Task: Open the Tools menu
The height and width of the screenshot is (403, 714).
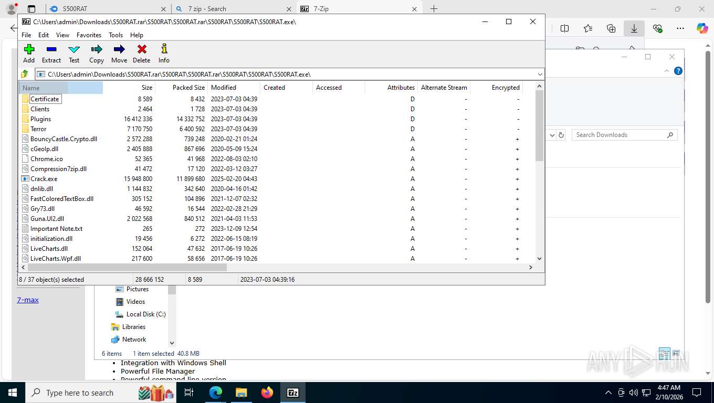Action: [x=115, y=35]
